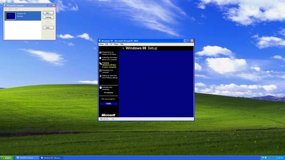Switch to Virtual PC Console taskbar button
This screenshot has height=160, width=285.
click(x=27, y=158)
